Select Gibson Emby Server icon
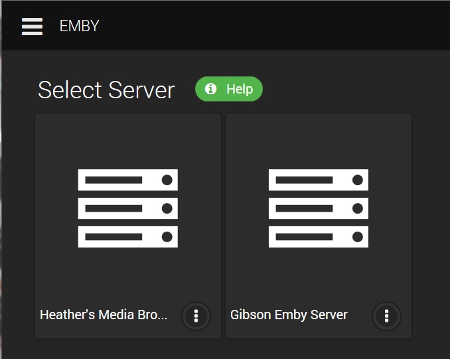Viewport: 450px width, 359px height. 319,208
